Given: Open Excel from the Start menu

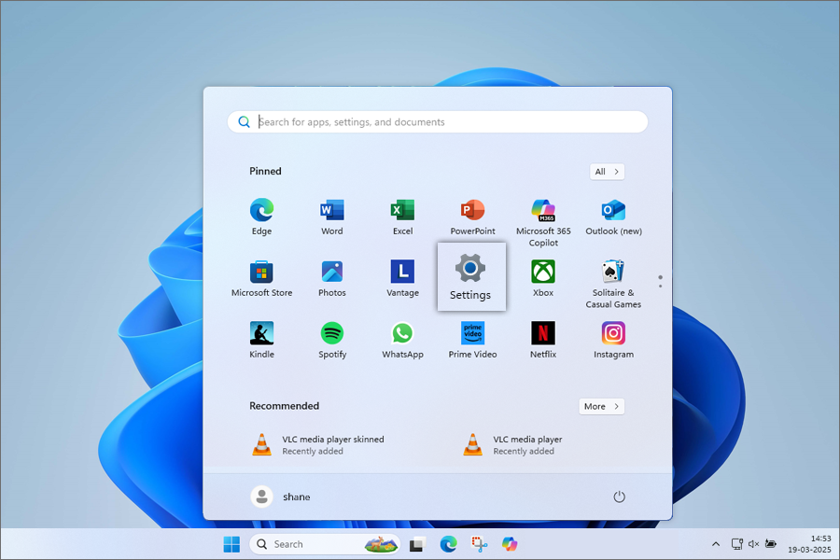Looking at the screenshot, I should pos(402,211).
